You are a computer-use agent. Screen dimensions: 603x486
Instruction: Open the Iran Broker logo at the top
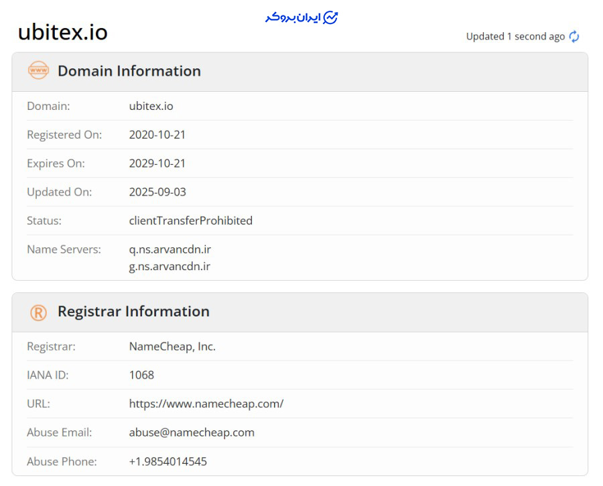tap(301, 18)
